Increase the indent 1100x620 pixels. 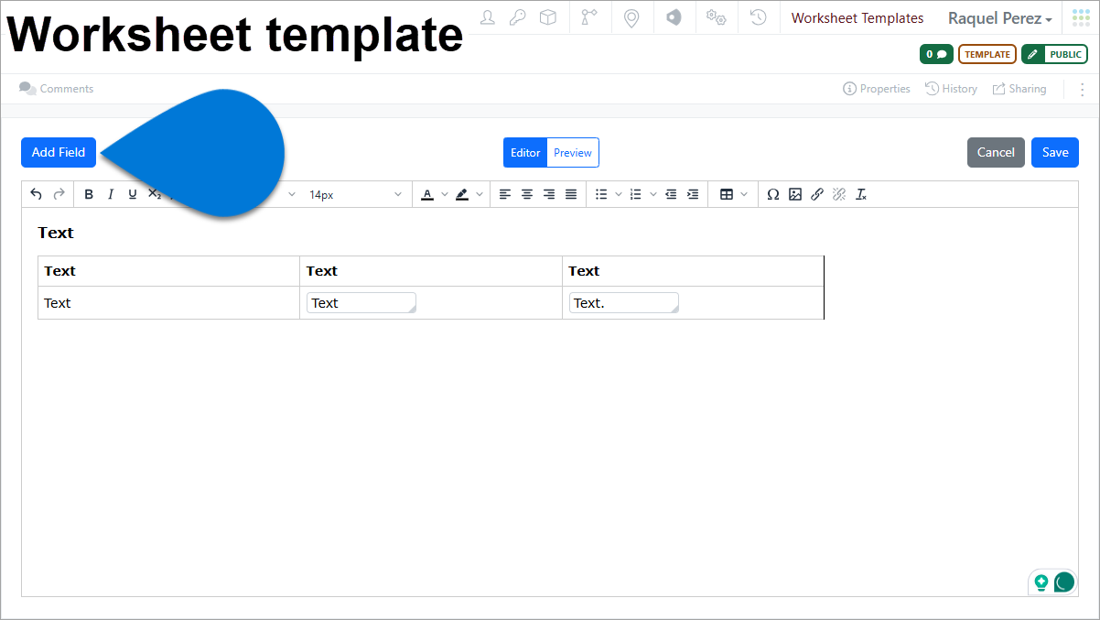click(693, 194)
